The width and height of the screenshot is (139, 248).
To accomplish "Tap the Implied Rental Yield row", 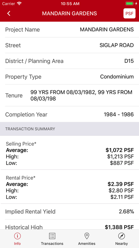I will 69,212.
